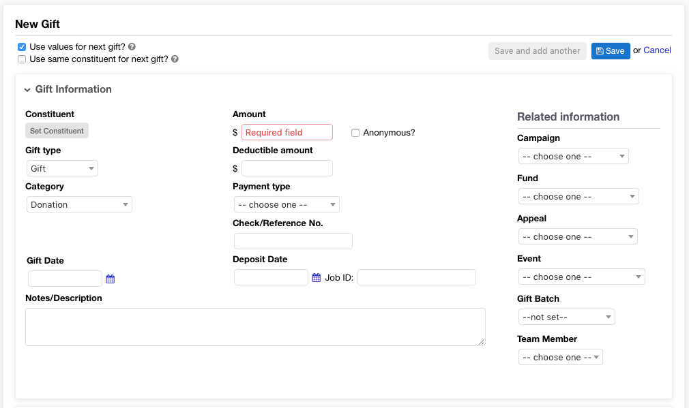The height and width of the screenshot is (408, 689).
Task: Check 'Use same constituent for next gift'
Action: 22,59
